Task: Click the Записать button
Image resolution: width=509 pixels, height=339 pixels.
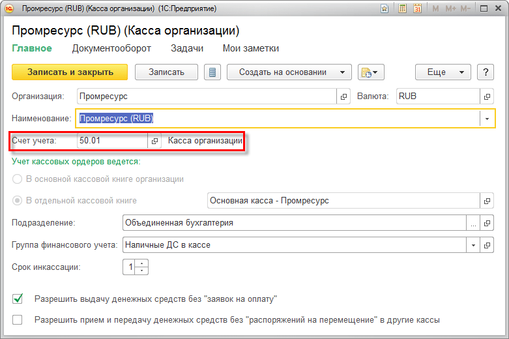Action: tap(166, 72)
